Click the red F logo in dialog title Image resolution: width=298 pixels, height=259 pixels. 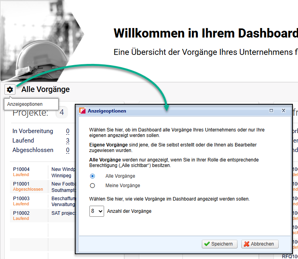point(82,111)
